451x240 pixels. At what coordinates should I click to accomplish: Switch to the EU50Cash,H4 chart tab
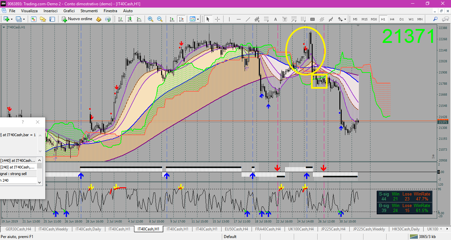(x=236, y=229)
